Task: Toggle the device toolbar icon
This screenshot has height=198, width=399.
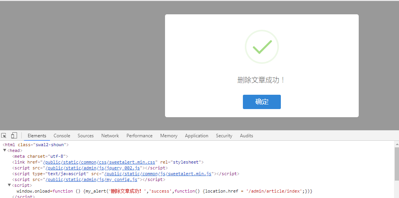Action: click(14, 135)
